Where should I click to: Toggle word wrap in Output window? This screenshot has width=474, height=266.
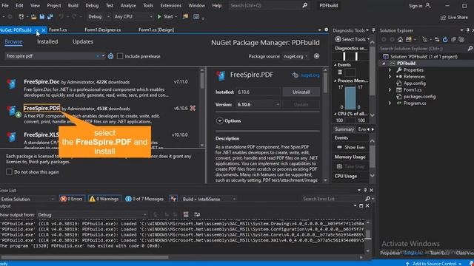[197, 214]
